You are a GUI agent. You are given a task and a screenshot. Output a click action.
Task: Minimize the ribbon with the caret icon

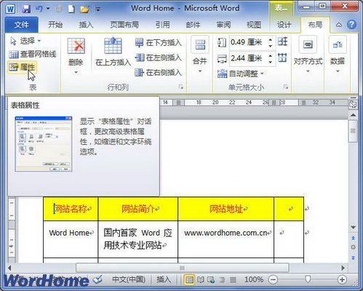tap(339, 25)
